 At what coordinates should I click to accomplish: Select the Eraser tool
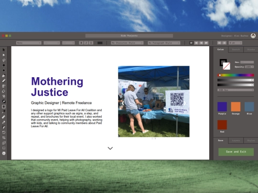click(x=4, y=91)
